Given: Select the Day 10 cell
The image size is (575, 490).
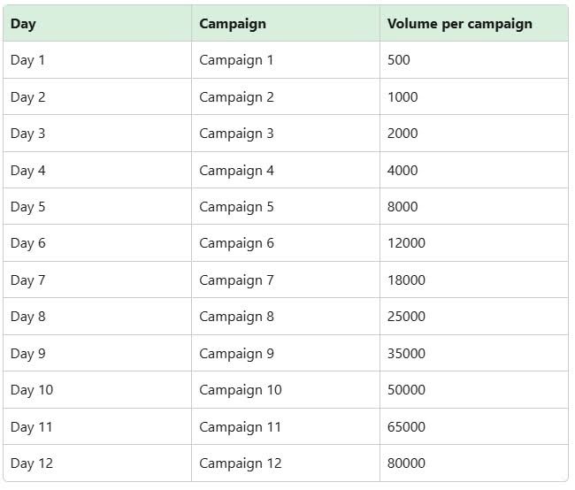Looking at the screenshot, I should [x=32, y=390].
